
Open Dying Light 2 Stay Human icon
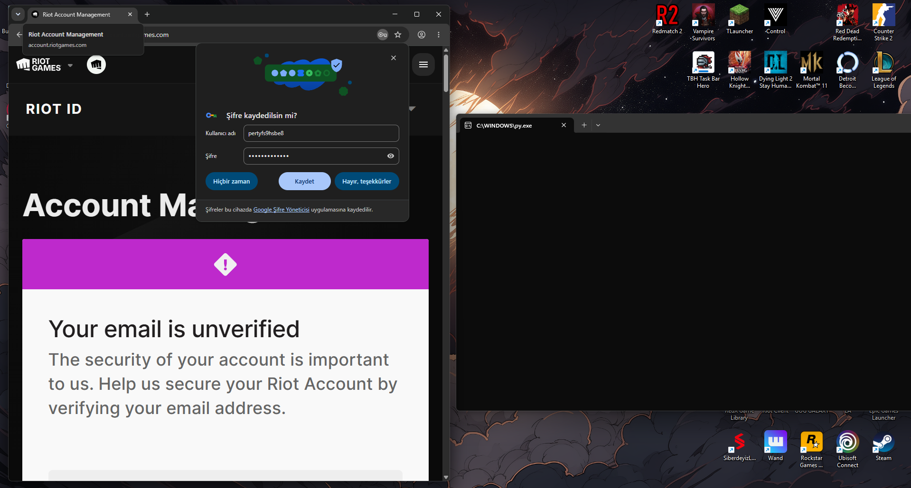tap(775, 70)
